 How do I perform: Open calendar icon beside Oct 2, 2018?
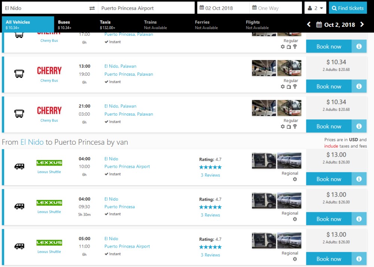coord(319,25)
